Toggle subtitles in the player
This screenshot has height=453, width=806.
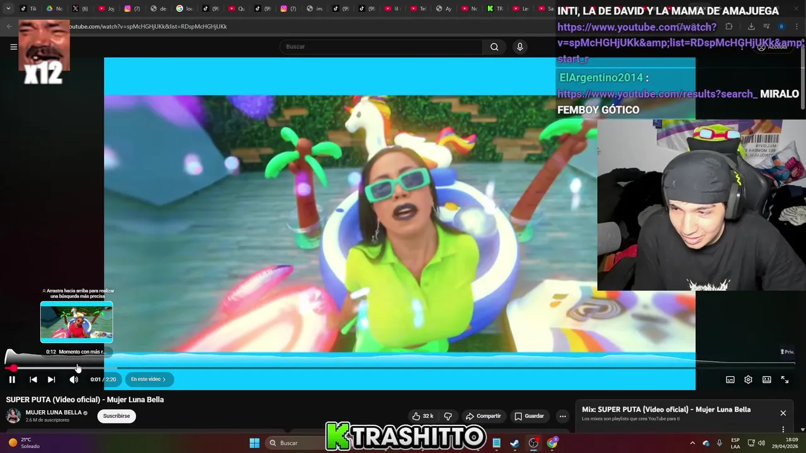coord(730,379)
